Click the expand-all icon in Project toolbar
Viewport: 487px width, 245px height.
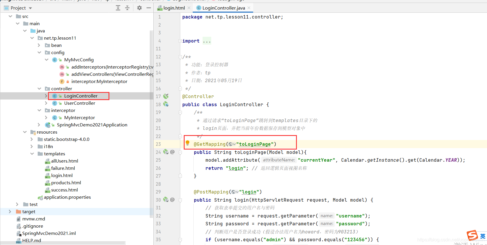pyautogui.click(x=118, y=8)
